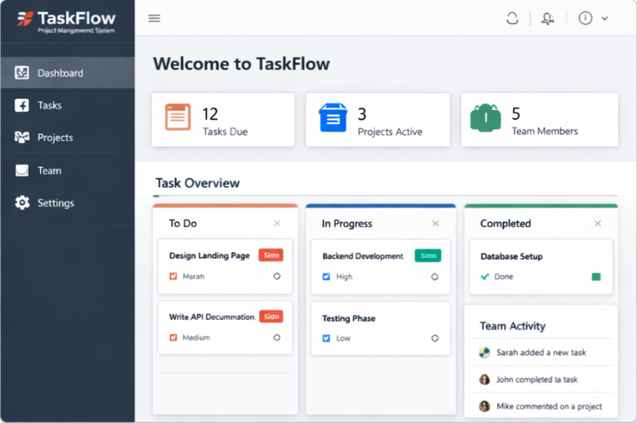Open 'Sarah added a new task' activity
The image size is (637, 423).
(540, 352)
